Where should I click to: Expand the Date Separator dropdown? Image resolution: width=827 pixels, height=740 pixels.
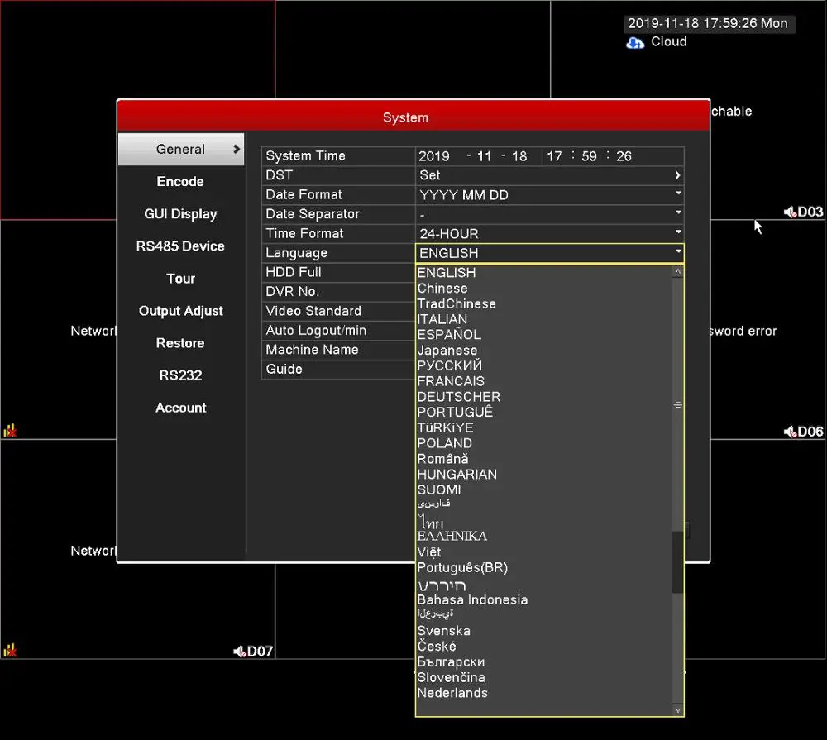click(550, 214)
